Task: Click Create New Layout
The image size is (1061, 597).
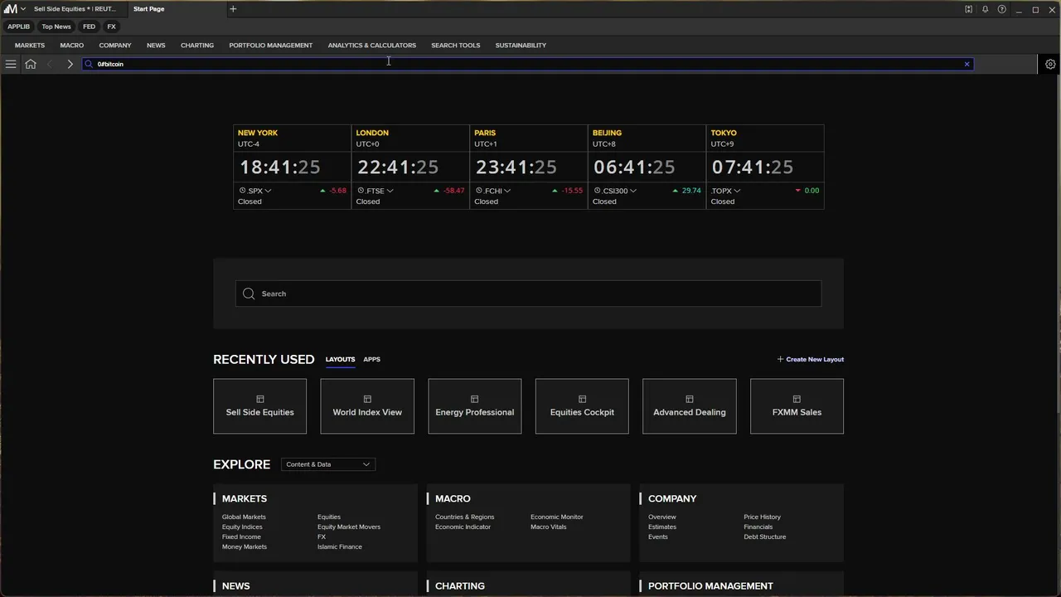Action: coord(811,359)
